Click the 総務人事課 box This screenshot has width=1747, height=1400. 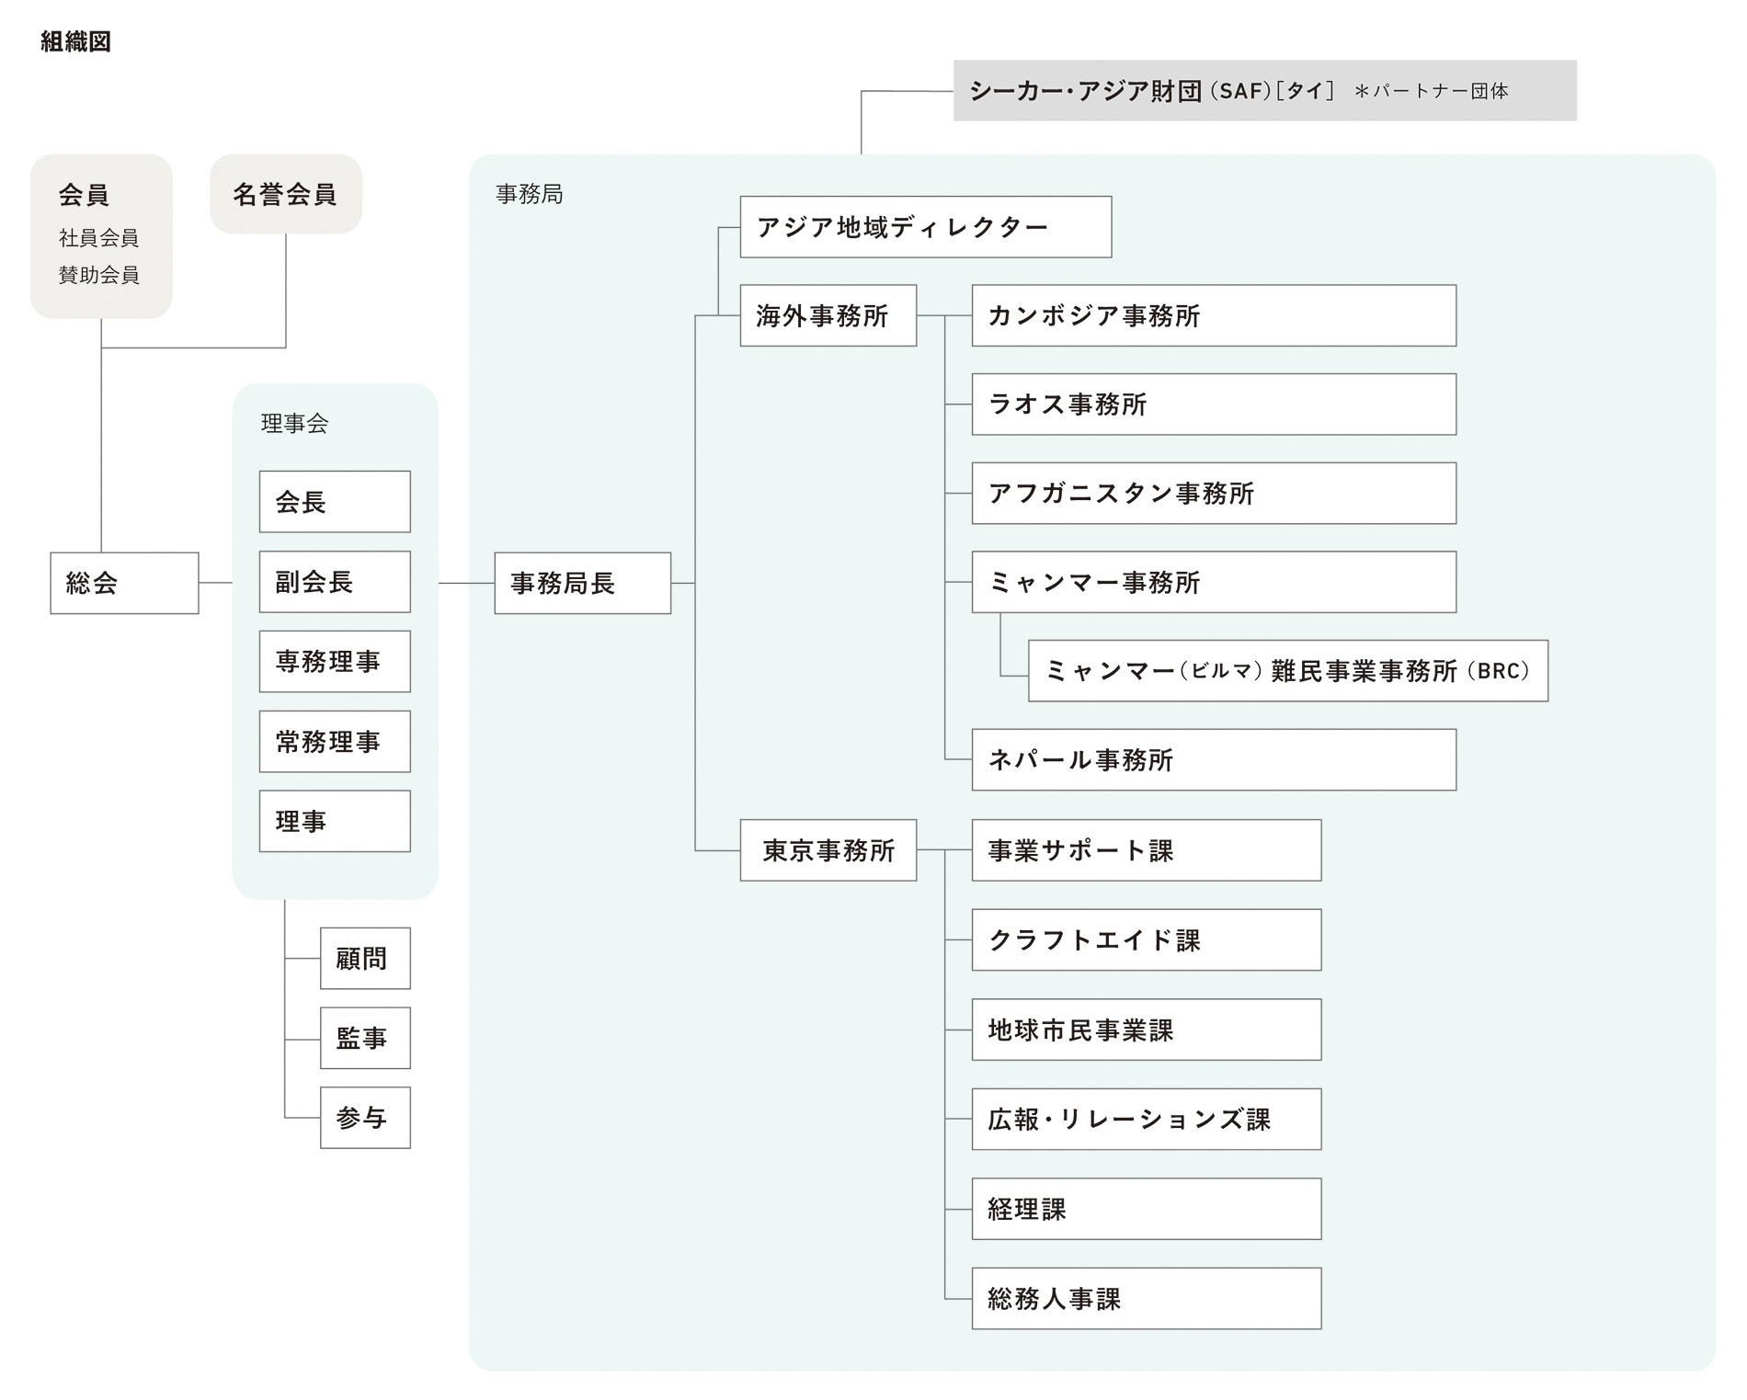pyautogui.click(x=1147, y=1298)
